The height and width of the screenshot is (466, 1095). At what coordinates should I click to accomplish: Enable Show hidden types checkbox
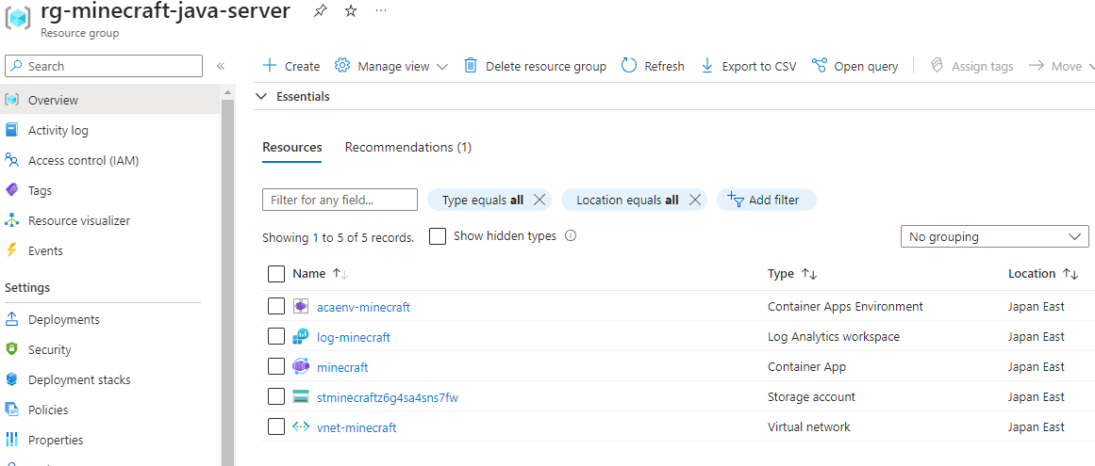438,236
